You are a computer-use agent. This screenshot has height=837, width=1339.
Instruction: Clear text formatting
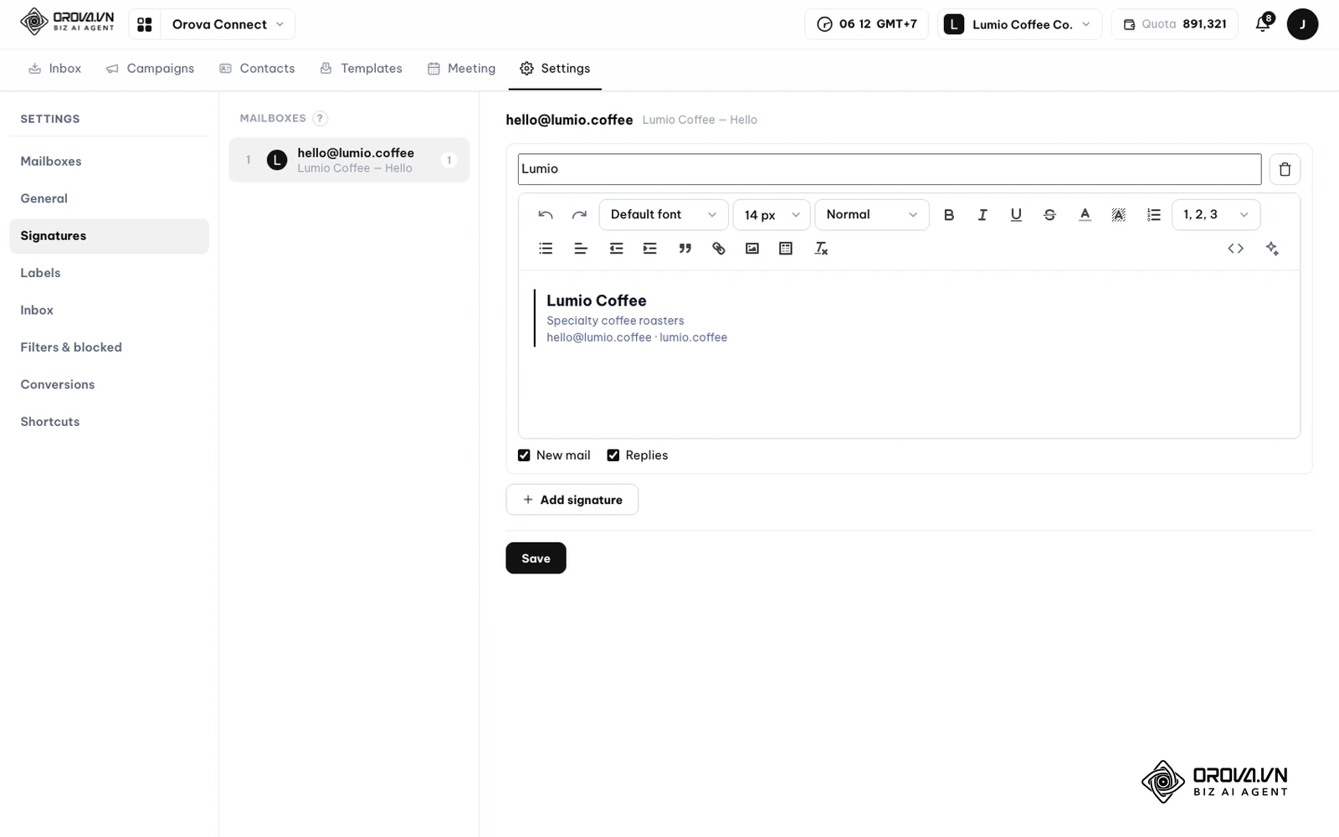point(821,249)
